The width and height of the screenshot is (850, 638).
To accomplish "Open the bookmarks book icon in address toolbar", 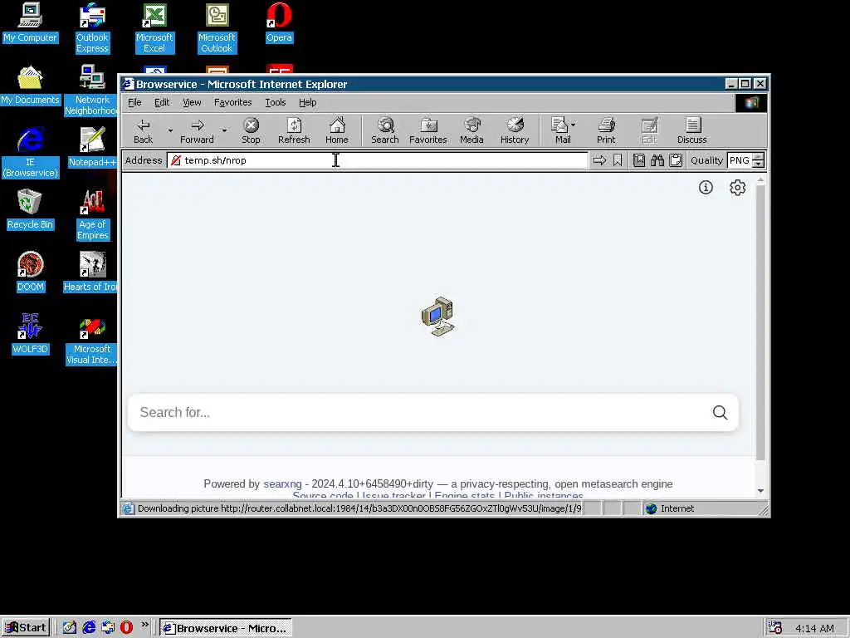I will pyautogui.click(x=639, y=160).
